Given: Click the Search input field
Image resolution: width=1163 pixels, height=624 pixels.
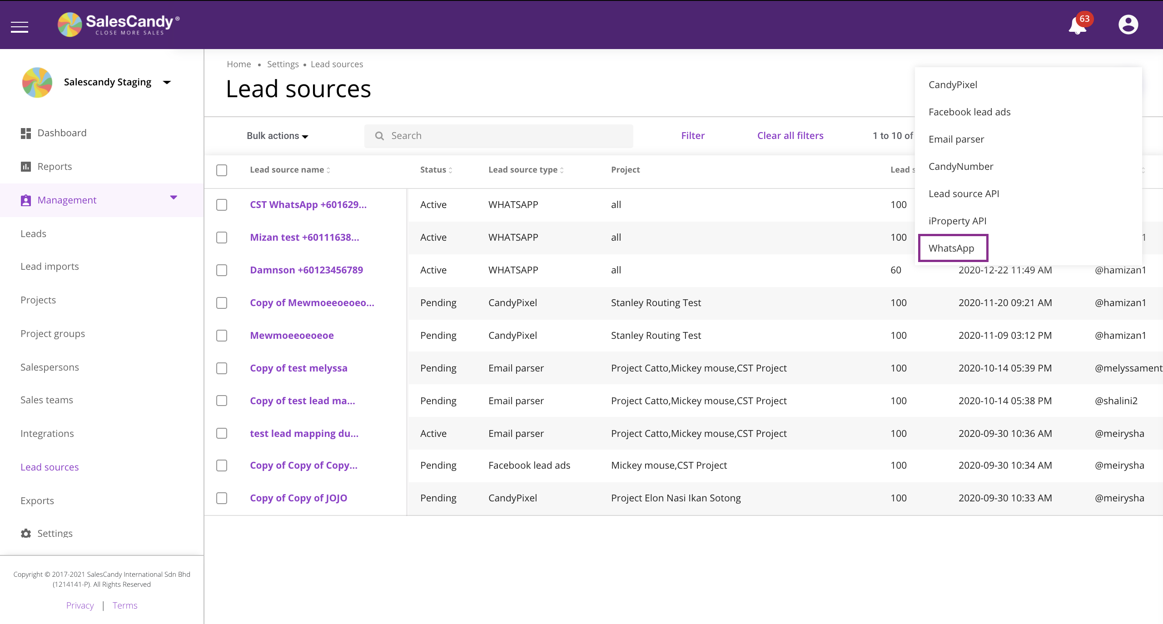Looking at the screenshot, I should pos(498,136).
